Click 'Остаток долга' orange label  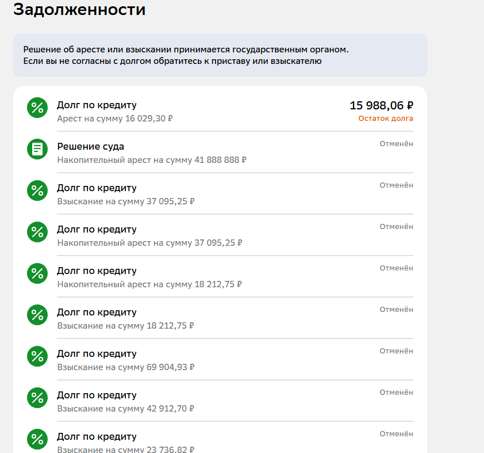[386, 119]
